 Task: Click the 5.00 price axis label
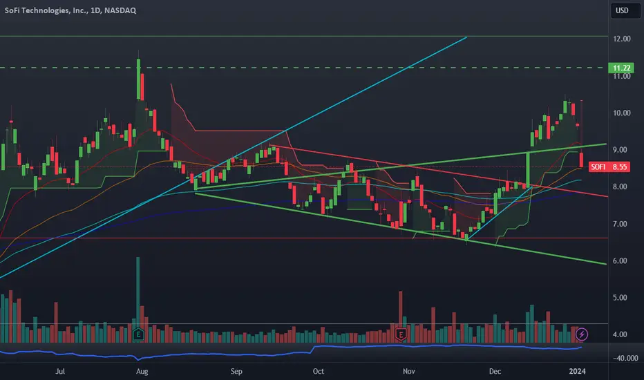click(620, 297)
